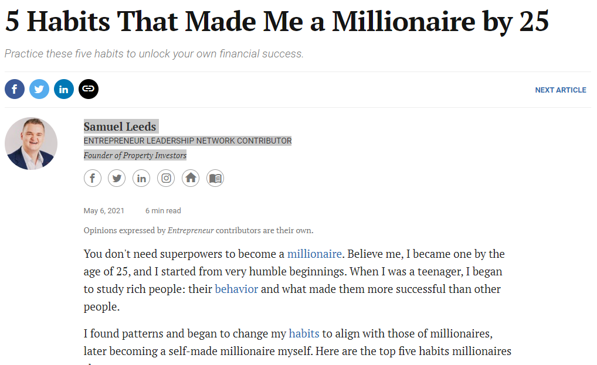The width and height of the screenshot is (597, 365).
Task: Open Samuel Leeds author name link
Action: click(x=120, y=127)
